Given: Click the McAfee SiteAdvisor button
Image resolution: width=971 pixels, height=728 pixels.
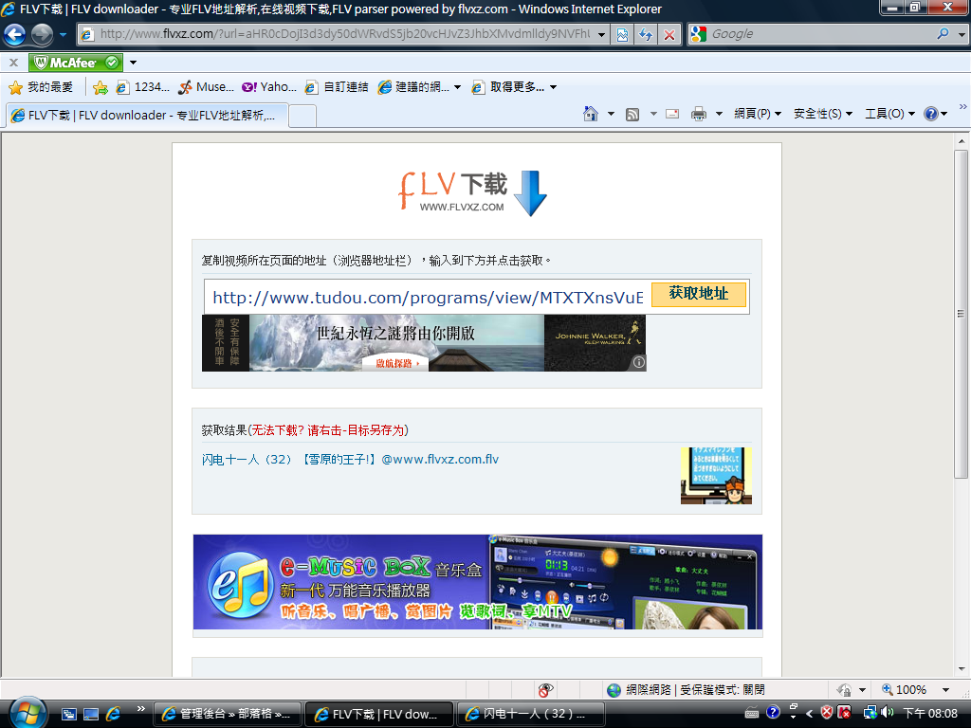Looking at the screenshot, I should point(76,63).
